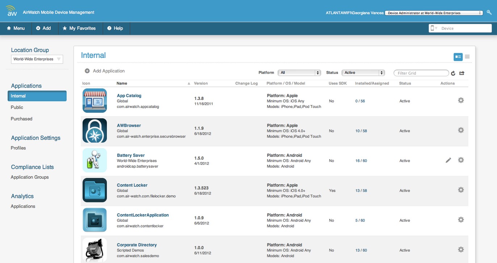
Task: Open the Menu item in navigation bar
Action: coord(16,28)
